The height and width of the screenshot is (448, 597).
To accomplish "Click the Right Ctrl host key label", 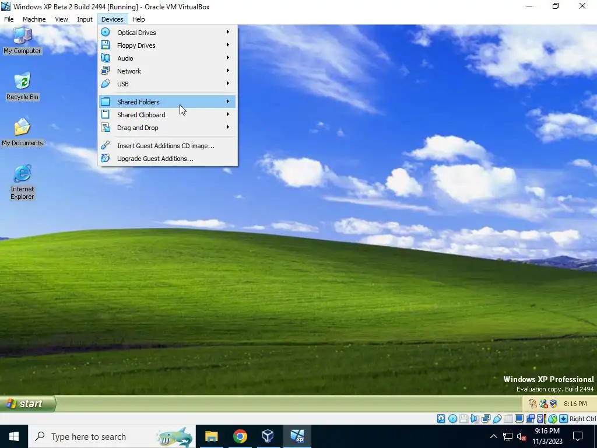I will point(582,419).
